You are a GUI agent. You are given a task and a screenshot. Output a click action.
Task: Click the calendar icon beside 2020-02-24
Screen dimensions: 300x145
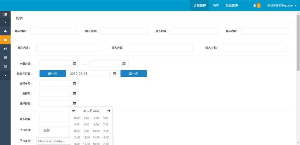click(115, 73)
